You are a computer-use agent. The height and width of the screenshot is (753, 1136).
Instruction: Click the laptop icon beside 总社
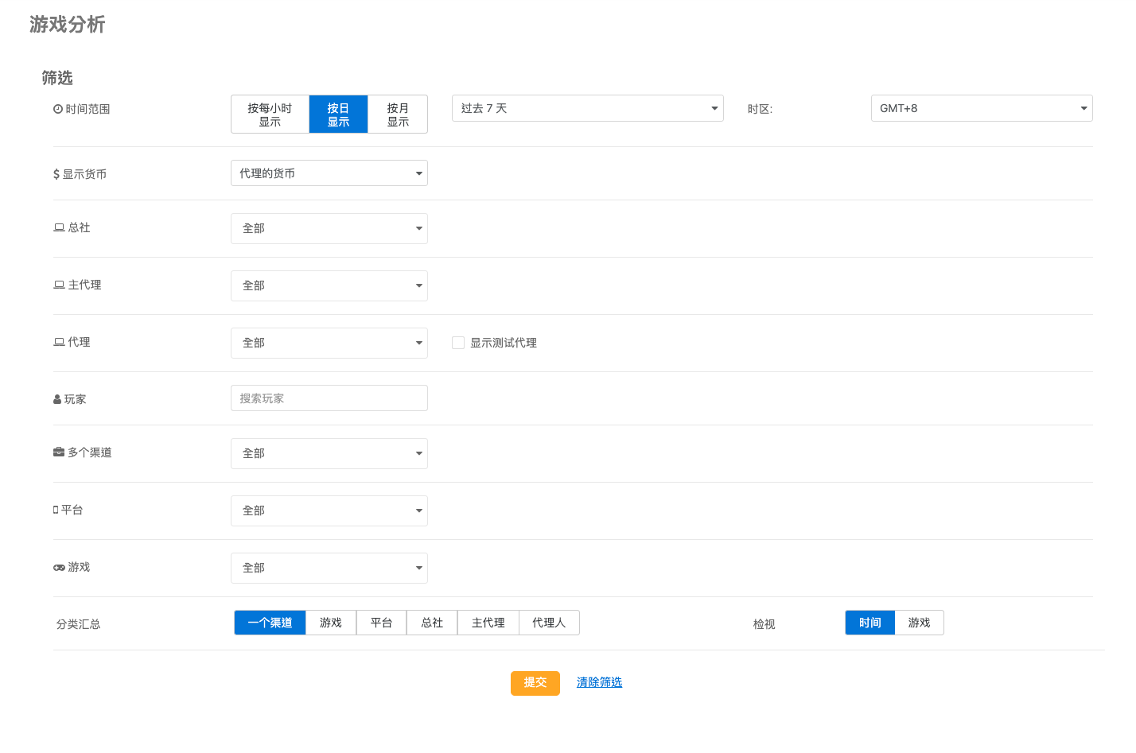[59, 227]
